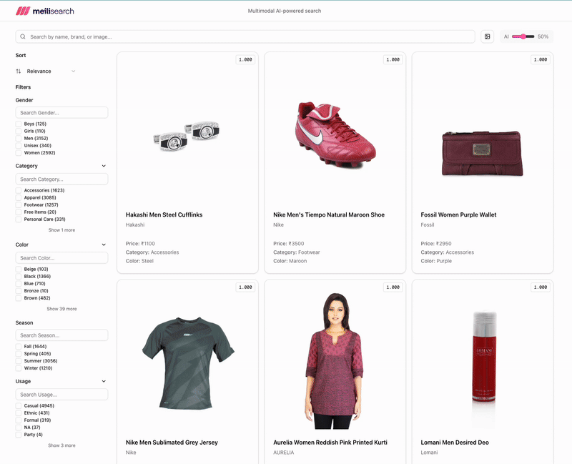Adjust the AI ratio slider

[523, 36]
